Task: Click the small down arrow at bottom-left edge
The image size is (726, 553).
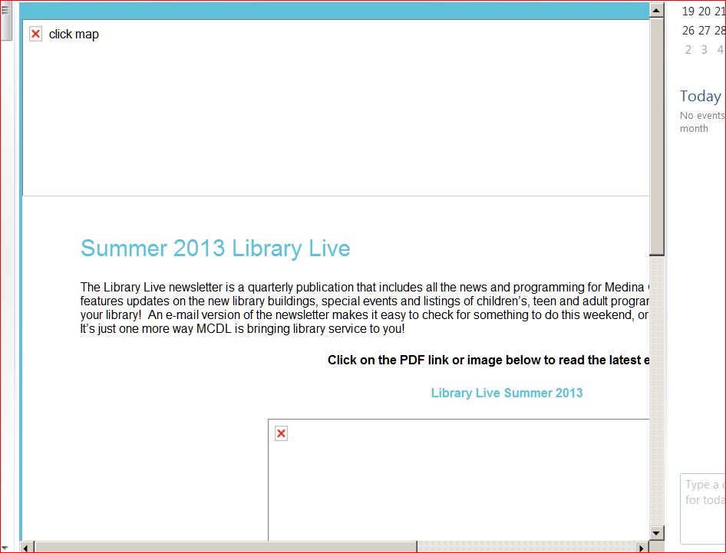Action: point(5,548)
